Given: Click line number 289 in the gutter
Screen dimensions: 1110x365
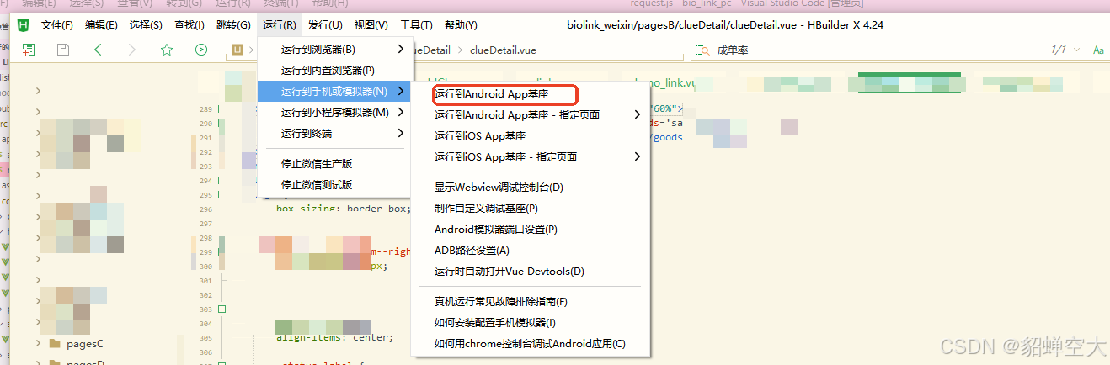Looking at the screenshot, I should click(205, 109).
